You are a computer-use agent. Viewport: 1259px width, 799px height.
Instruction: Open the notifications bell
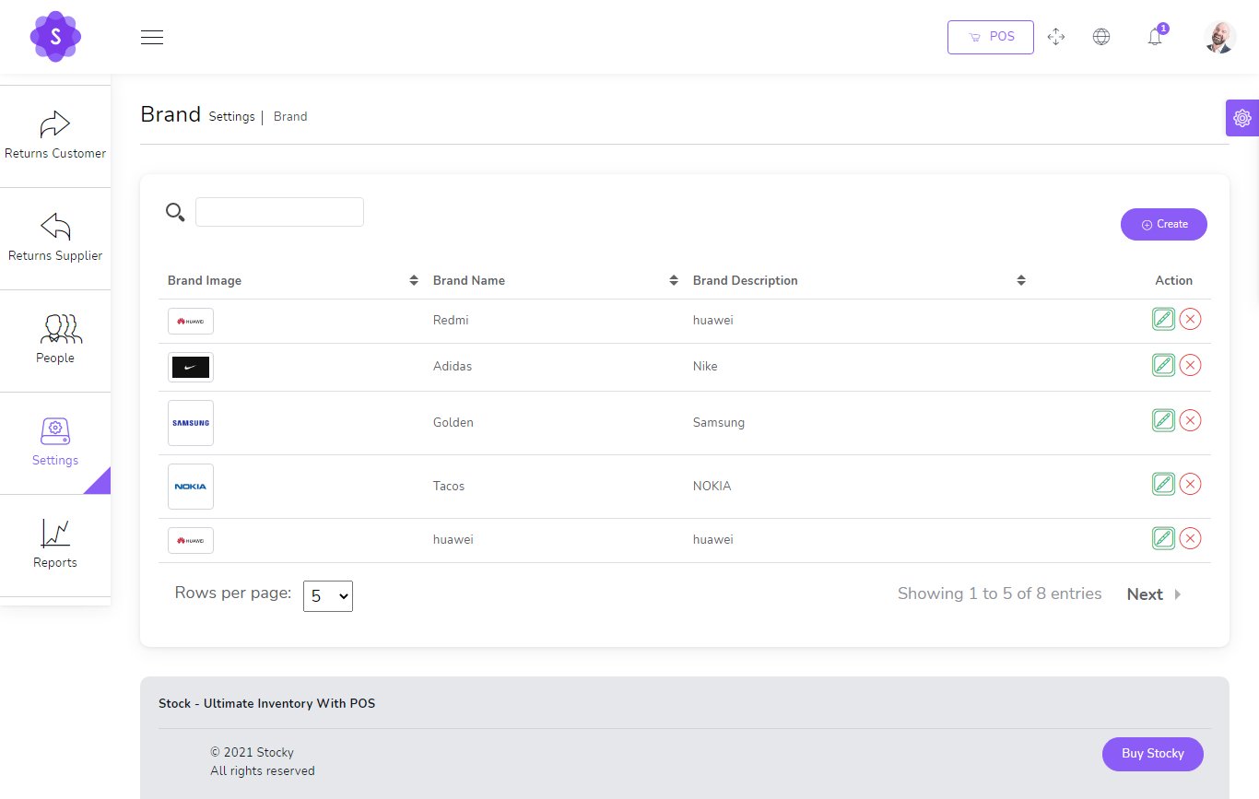coord(1154,38)
